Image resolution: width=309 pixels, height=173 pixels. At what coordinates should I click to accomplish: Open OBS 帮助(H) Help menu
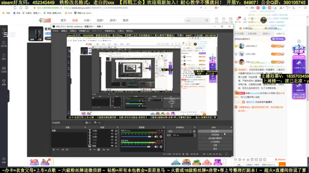pos(129,31)
